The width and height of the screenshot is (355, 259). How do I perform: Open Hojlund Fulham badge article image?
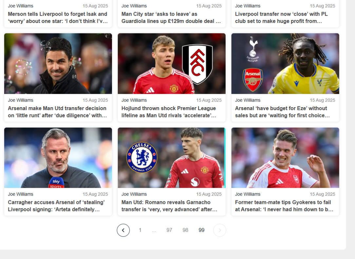tap(172, 64)
